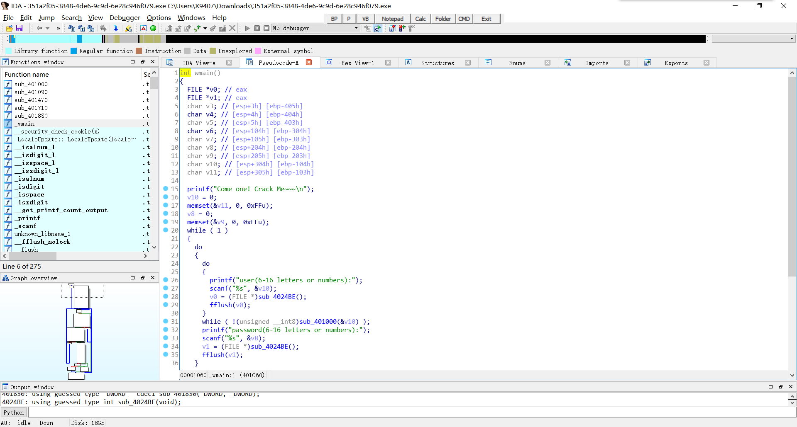Click the gray X delete toolbar icon

232,28
